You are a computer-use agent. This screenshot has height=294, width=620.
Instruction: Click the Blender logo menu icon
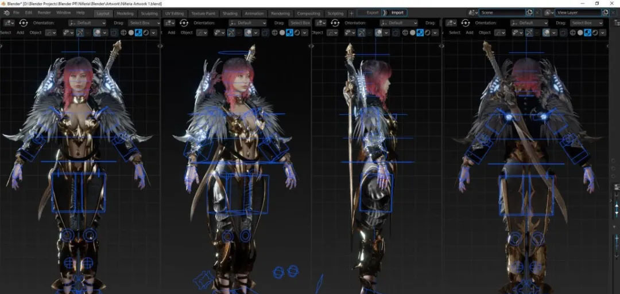(6, 13)
